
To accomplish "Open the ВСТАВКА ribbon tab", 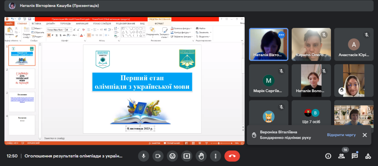I will pos(36,24).
